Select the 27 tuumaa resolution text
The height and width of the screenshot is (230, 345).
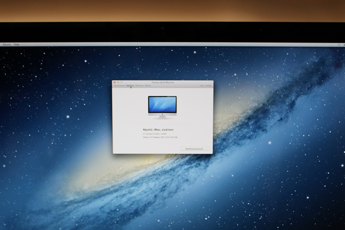click(155, 134)
